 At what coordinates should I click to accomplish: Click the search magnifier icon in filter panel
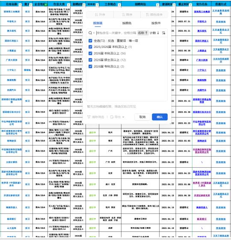pos(90,33)
